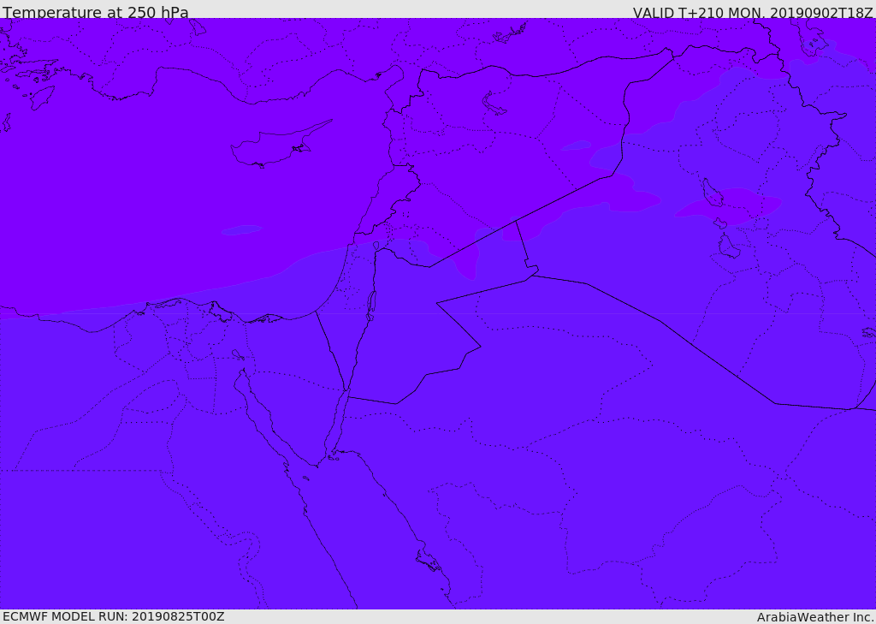Image resolution: width=876 pixels, height=624 pixels.
Task: Click the 'ArabiaWeather Inc' credit text
Action: click(814, 617)
